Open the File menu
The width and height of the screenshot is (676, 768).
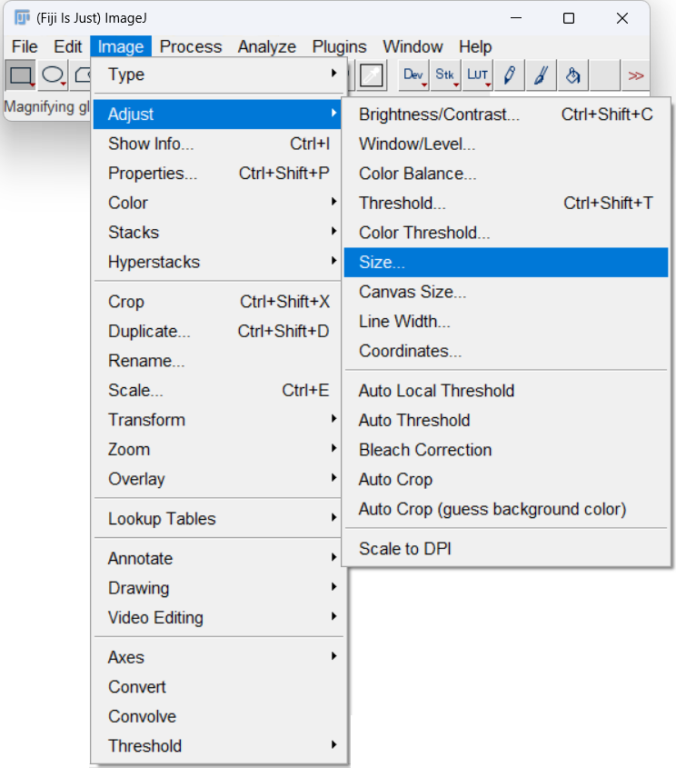(25, 46)
